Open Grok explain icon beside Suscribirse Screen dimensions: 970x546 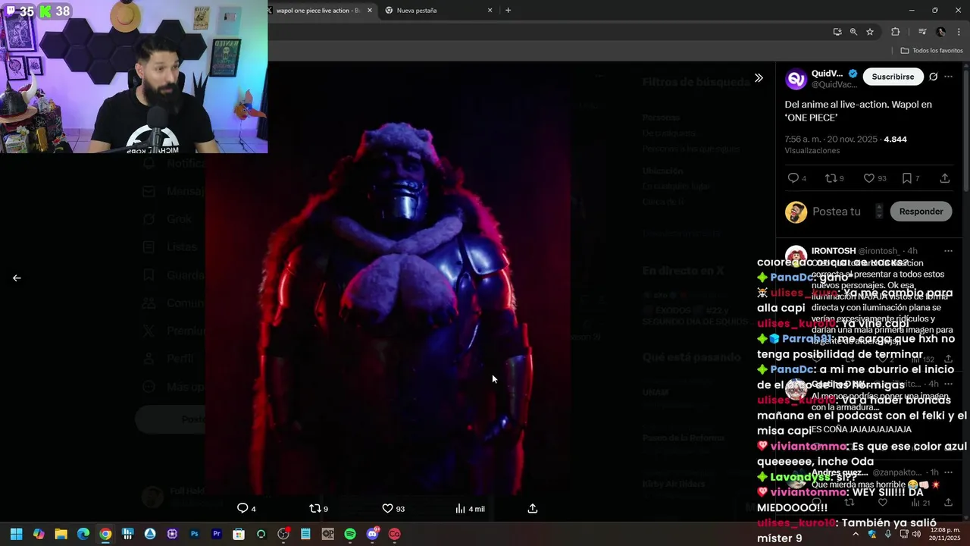[934, 77]
